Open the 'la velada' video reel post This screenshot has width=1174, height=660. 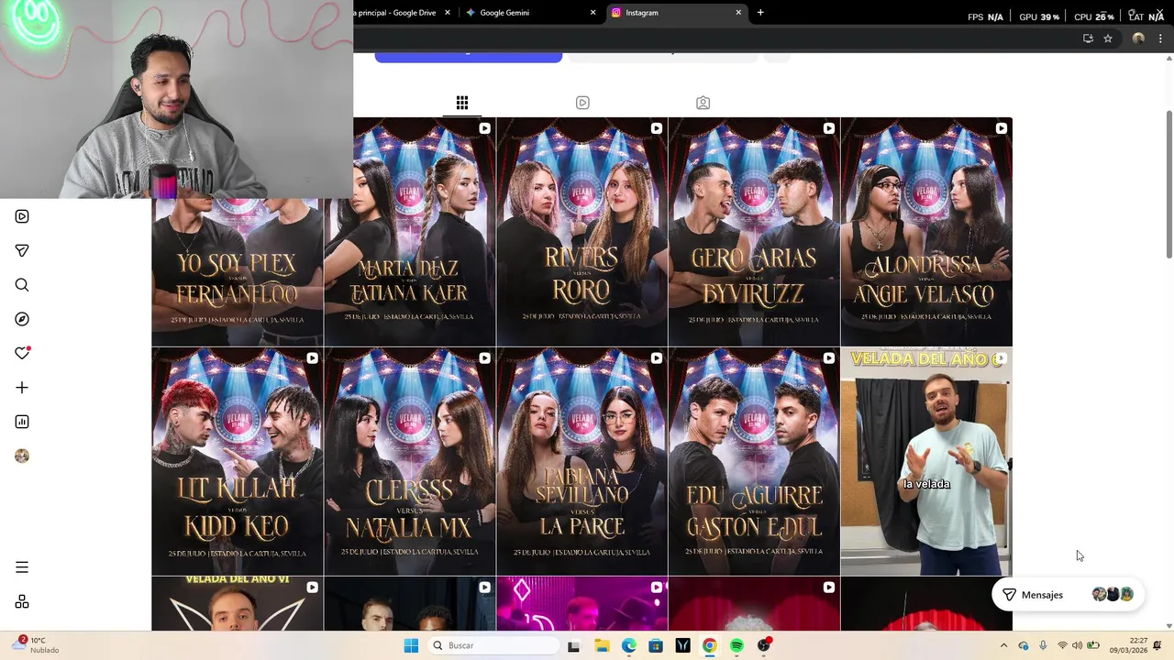[x=926, y=462]
